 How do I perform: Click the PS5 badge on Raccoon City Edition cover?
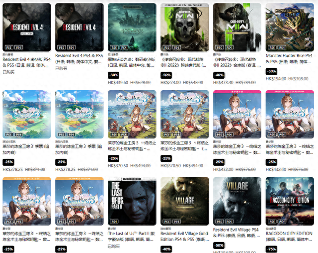pyautogui.click(x=272, y=222)
